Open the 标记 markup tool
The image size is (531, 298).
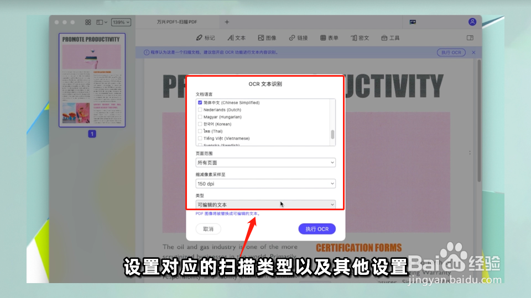pyautogui.click(x=206, y=38)
